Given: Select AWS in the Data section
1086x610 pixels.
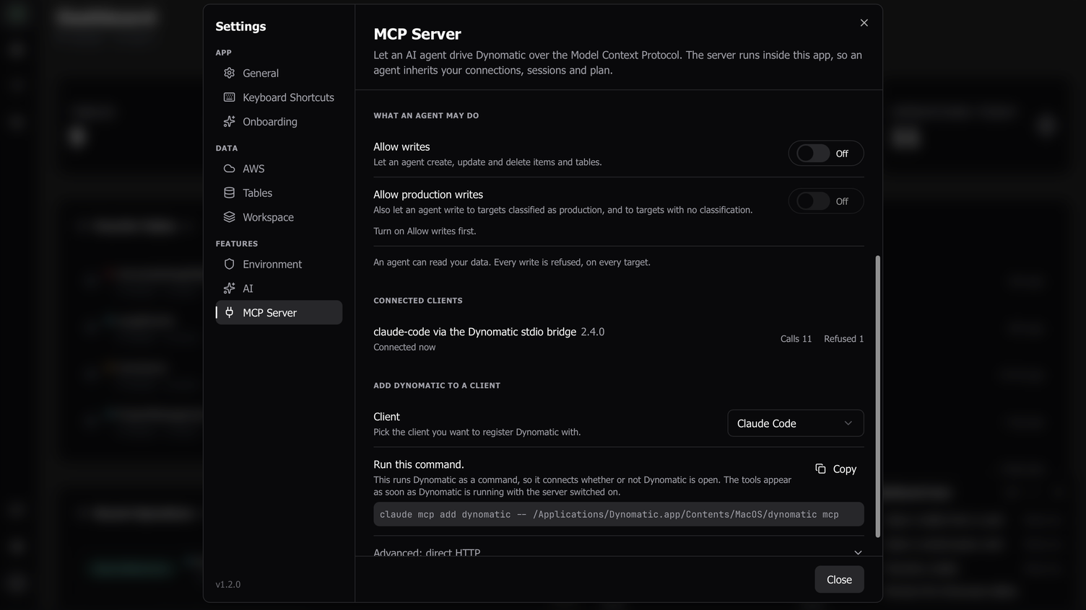Looking at the screenshot, I should pos(279,169).
